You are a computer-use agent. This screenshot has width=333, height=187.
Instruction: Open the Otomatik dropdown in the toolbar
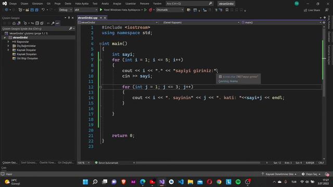tap(170, 10)
